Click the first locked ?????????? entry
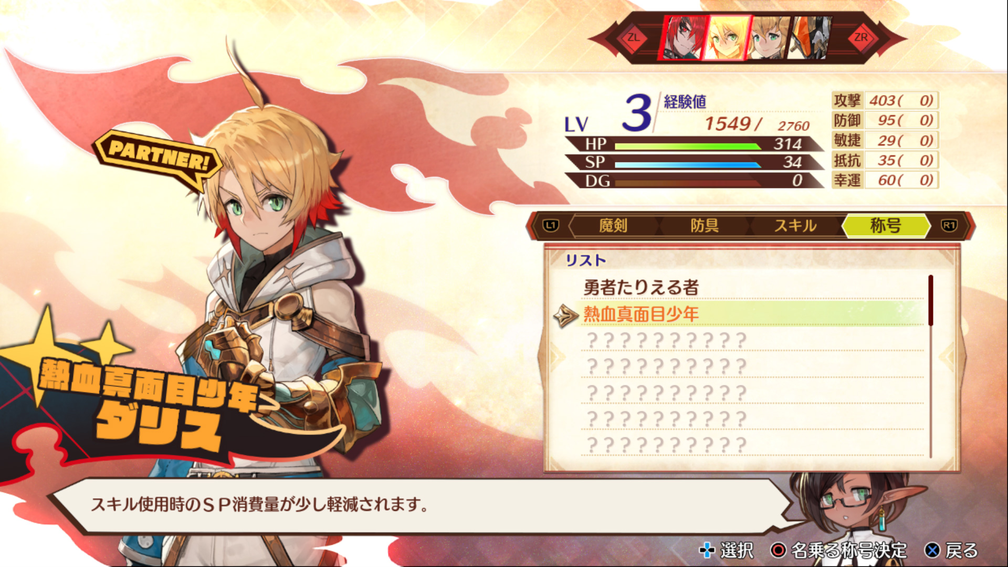 tap(752, 340)
